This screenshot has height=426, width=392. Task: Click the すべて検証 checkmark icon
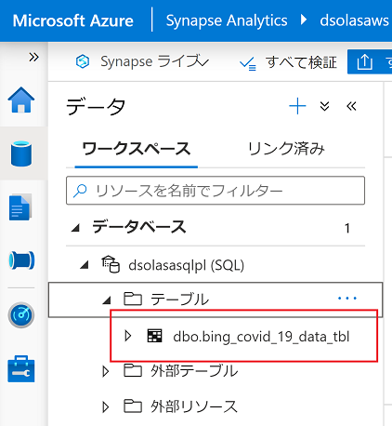click(x=248, y=63)
